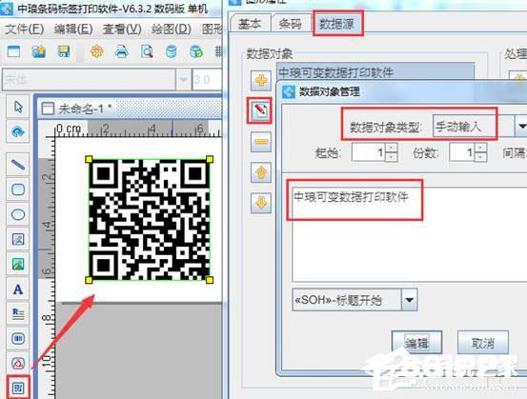Select the QR code drawing tool
This screenshot has width=527, height=399.
(18, 388)
